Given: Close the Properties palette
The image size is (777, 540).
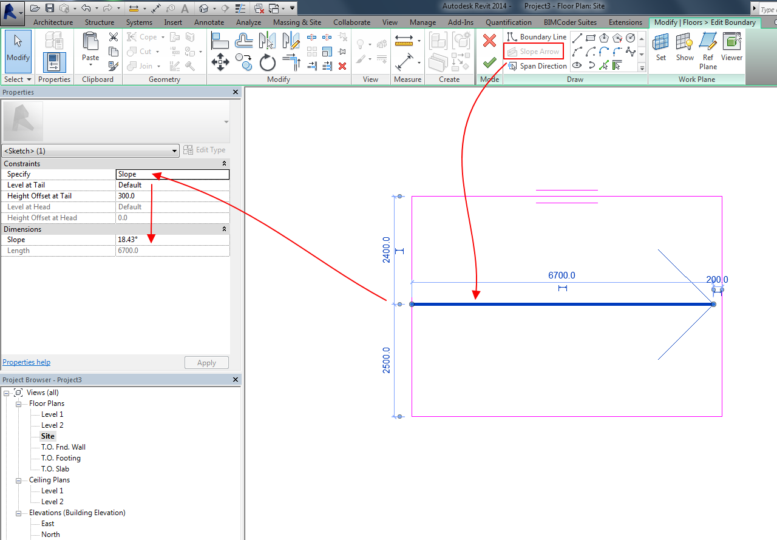Looking at the screenshot, I should tap(236, 92).
